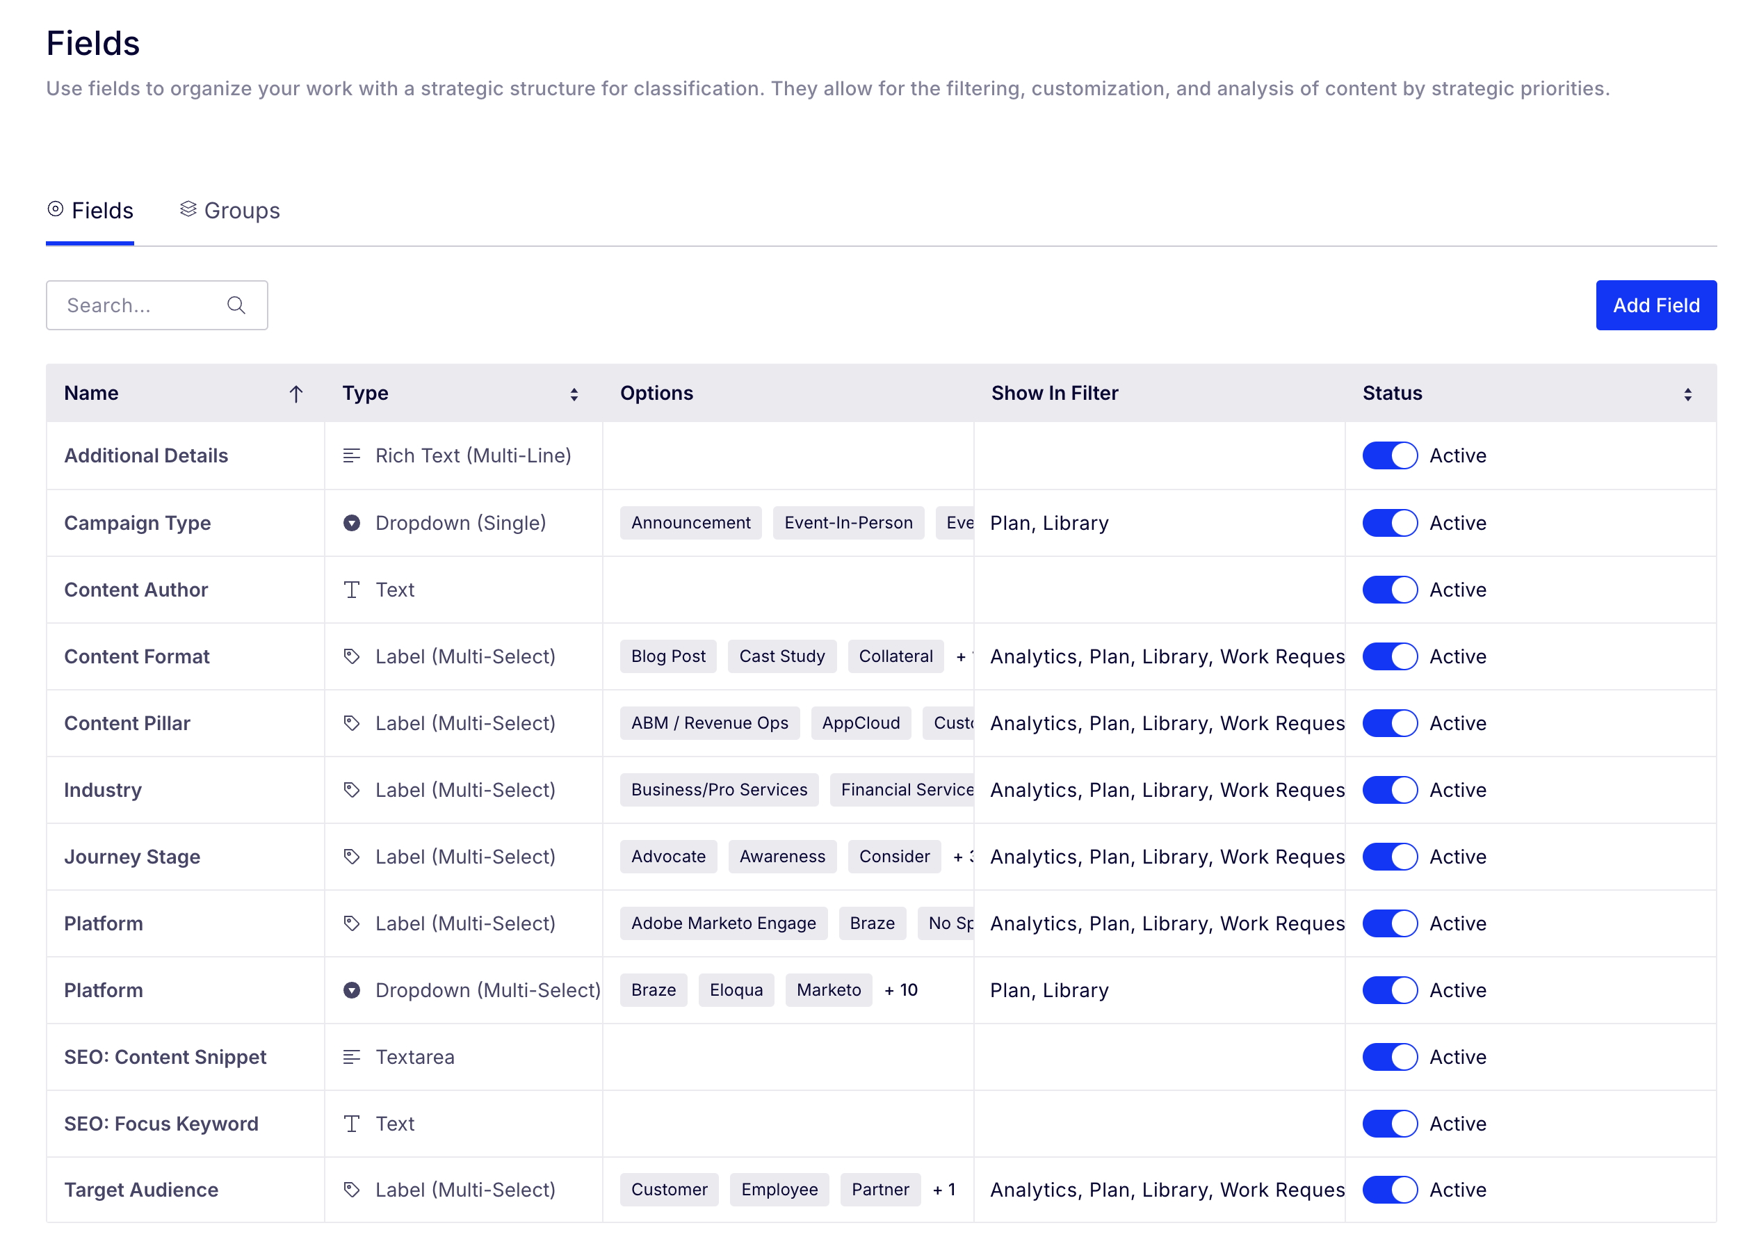Click the magnifier icon in search box
This screenshot has height=1253, width=1759.
[236, 305]
